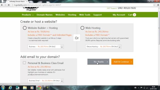The image size is (160, 90).
Task: Open the Support menu item
Action: (97, 15)
